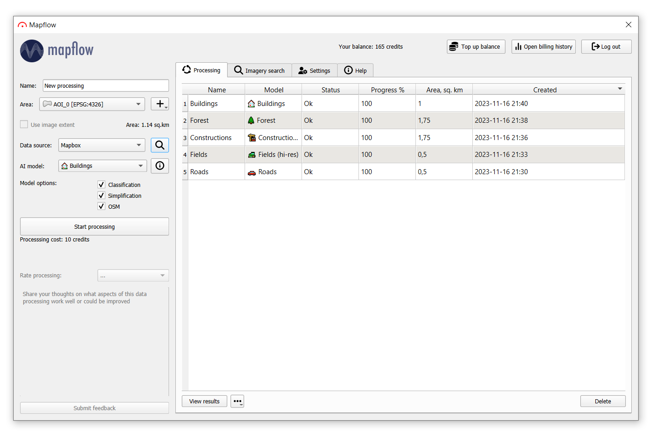Select the Constructions row name cell

click(217, 138)
